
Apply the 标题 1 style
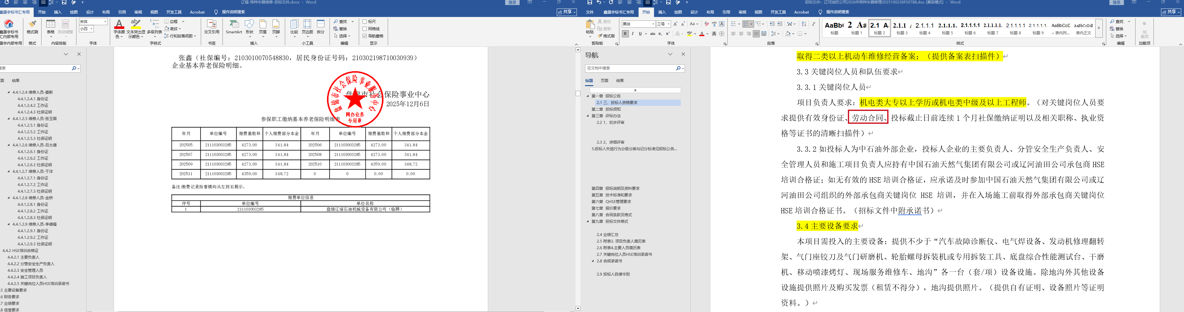click(856, 28)
